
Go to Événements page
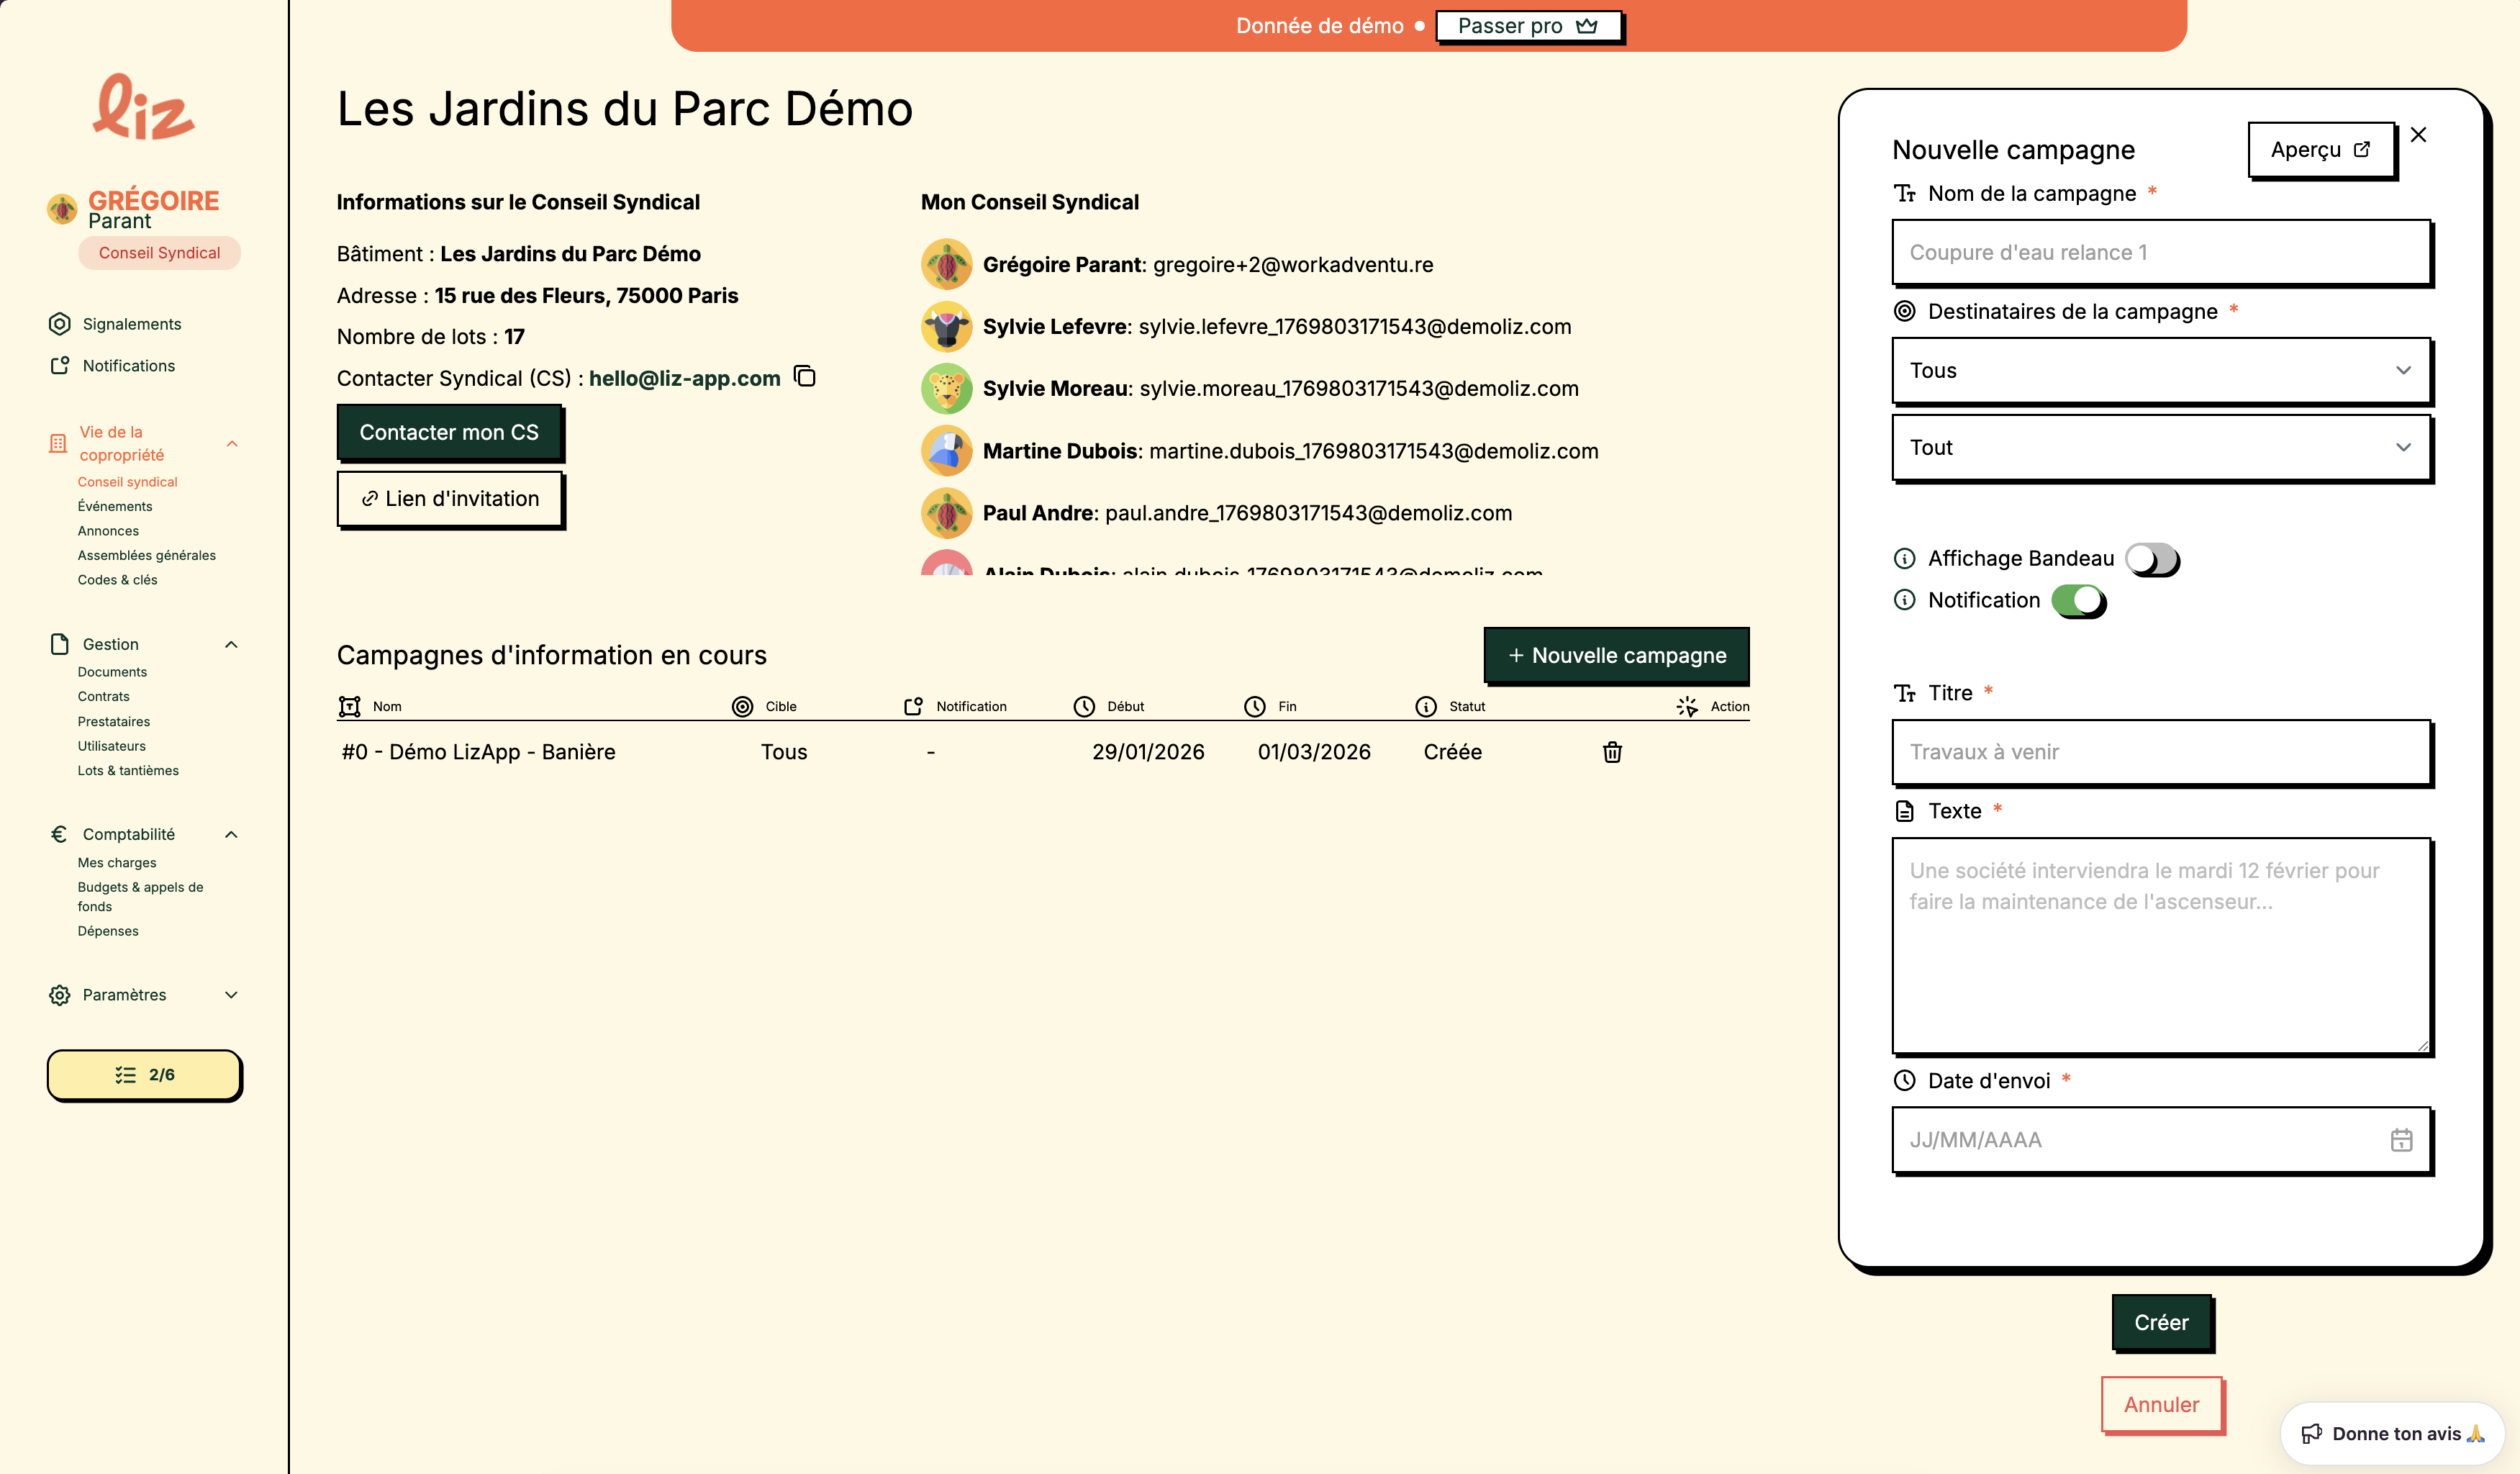[115, 506]
